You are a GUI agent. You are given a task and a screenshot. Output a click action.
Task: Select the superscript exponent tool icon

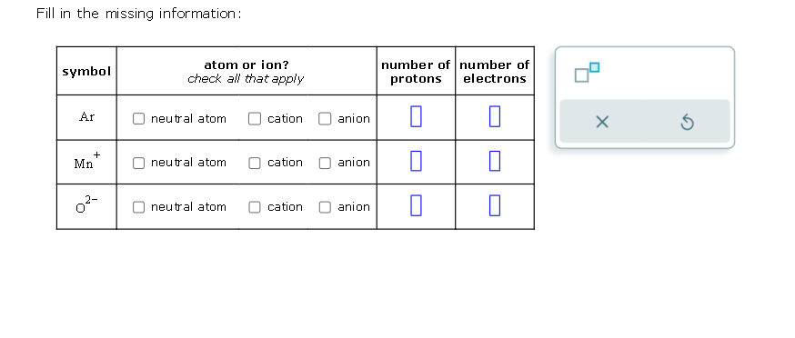[587, 73]
